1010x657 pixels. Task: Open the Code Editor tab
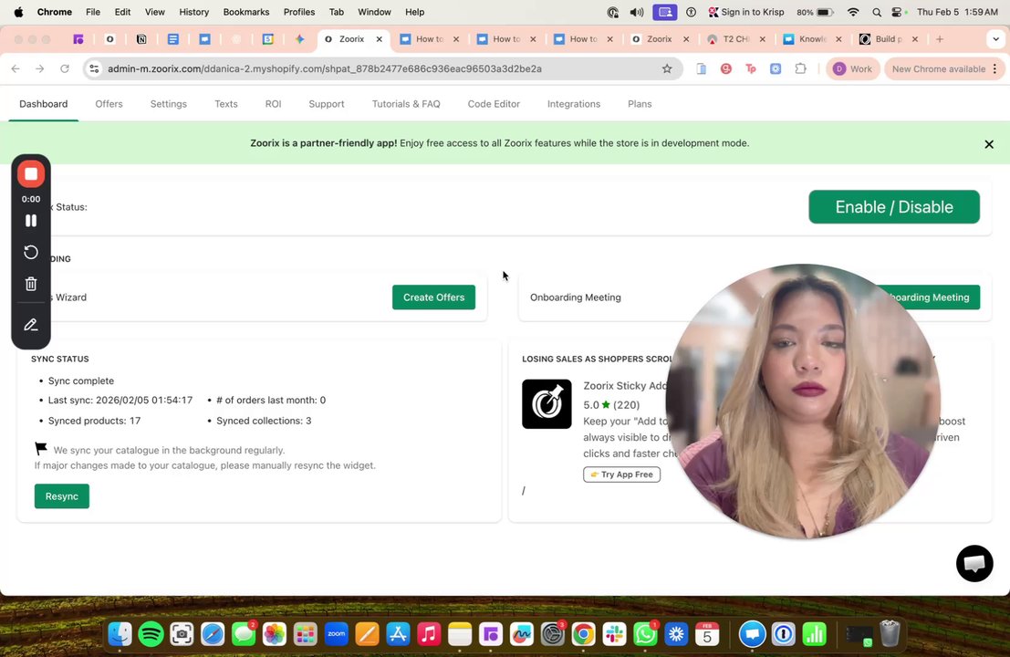click(494, 104)
